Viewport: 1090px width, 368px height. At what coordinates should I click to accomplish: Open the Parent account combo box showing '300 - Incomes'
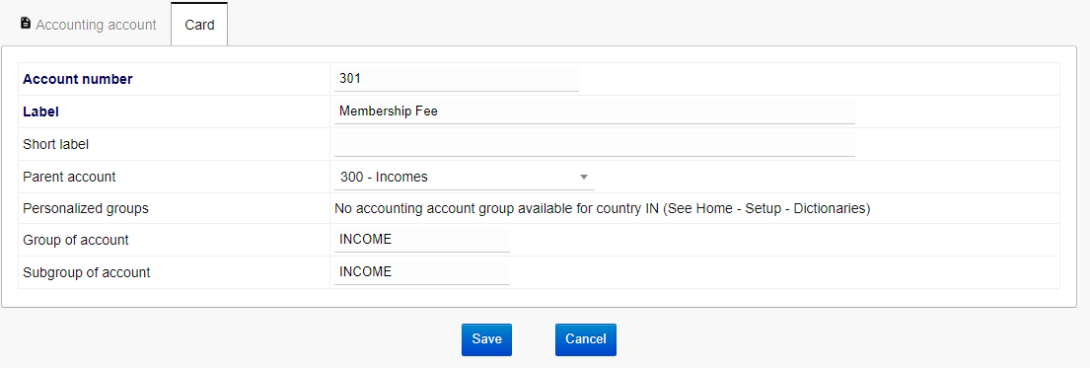point(465,177)
